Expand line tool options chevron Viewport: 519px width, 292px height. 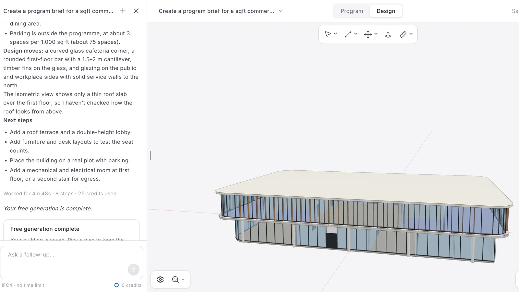356,34
